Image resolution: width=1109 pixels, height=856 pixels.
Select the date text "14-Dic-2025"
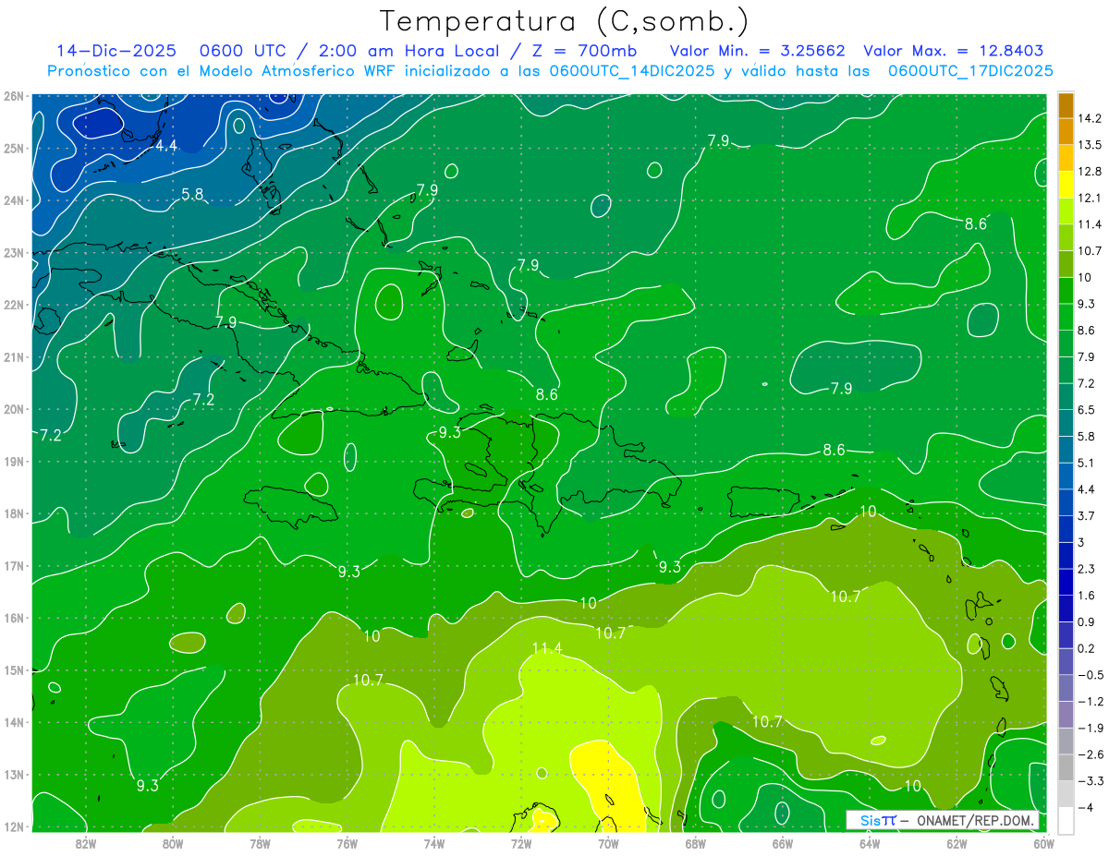(x=118, y=51)
